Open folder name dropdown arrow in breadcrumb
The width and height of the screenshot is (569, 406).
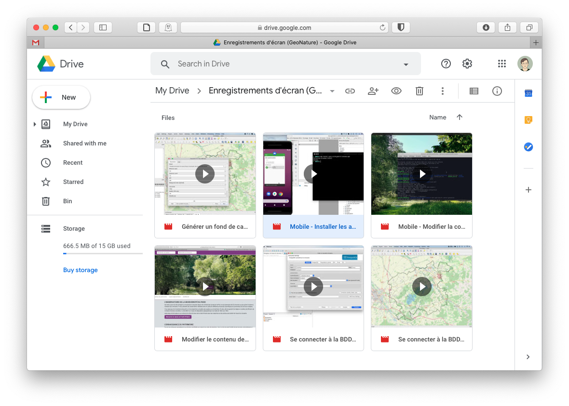(x=332, y=91)
